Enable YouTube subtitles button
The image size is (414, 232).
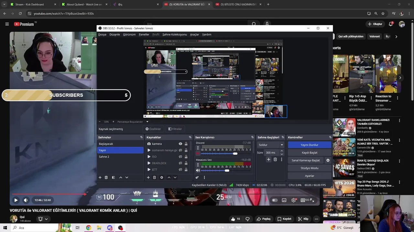click(x=284, y=200)
